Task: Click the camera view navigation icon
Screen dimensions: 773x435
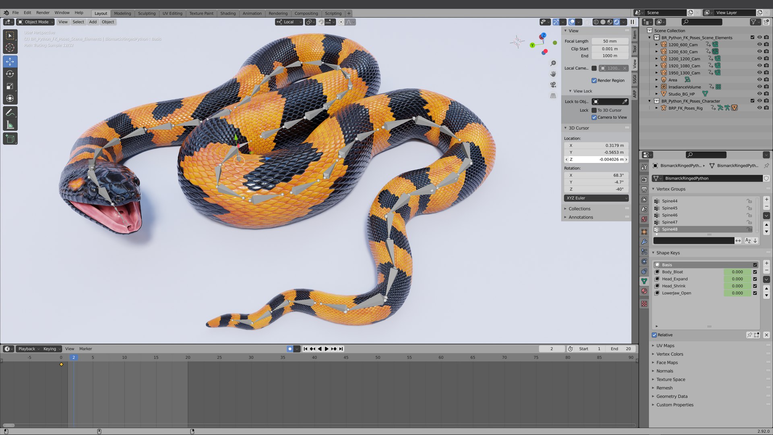Action: click(553, 85)
